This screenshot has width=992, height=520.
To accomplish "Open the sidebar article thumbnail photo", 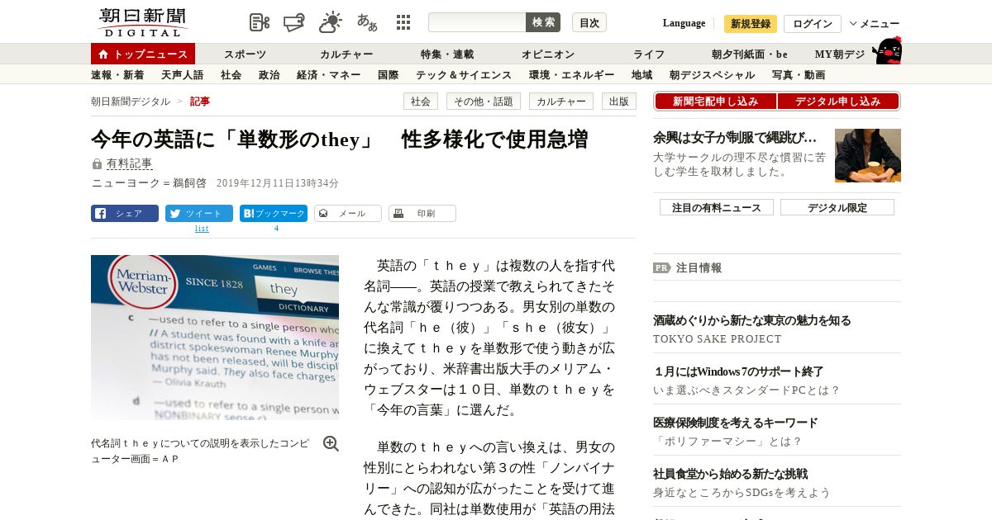I will pyautogui.click(x=868, y=155).
